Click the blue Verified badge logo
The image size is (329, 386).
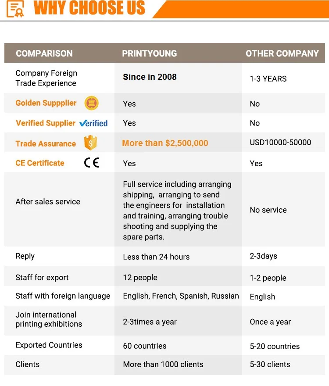coord(93,123)
